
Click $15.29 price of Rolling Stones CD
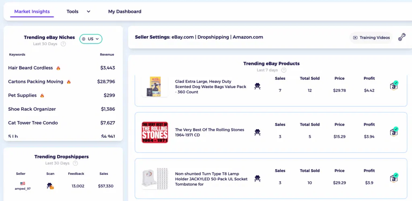tap(340, 137)
